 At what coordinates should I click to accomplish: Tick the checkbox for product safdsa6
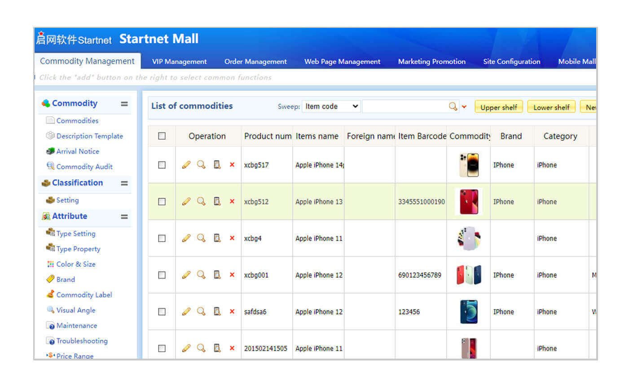(162, 311)
